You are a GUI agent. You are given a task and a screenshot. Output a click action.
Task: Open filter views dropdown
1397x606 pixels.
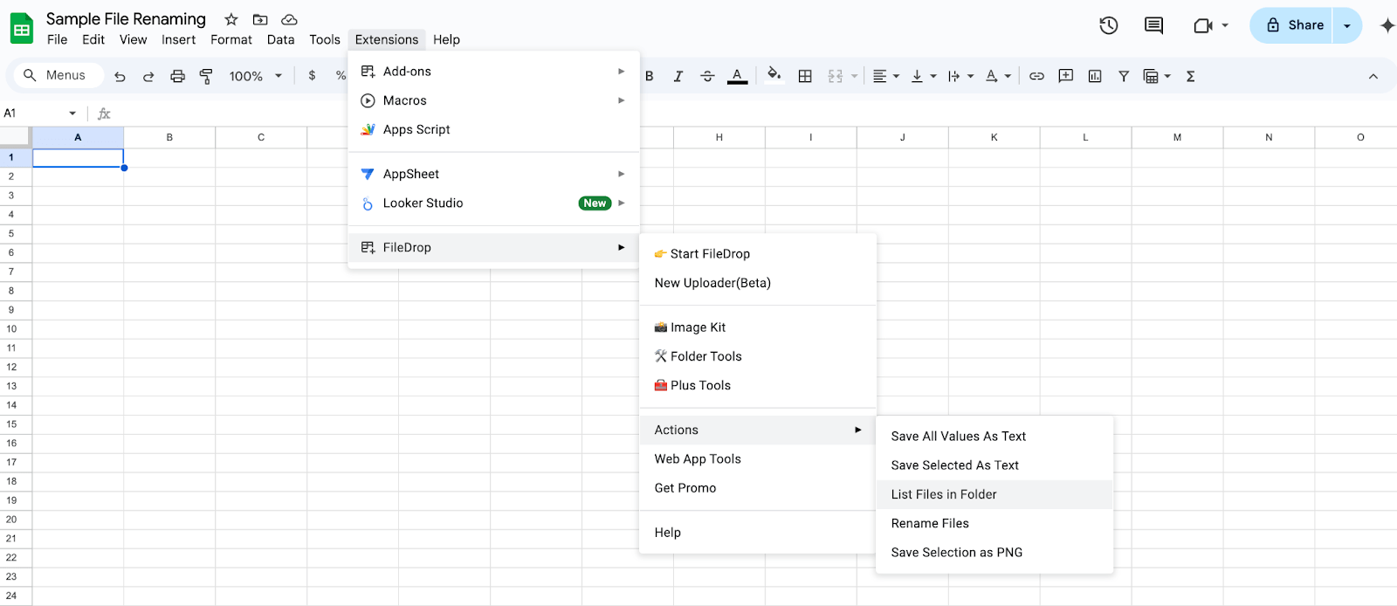pos(1167,76)
